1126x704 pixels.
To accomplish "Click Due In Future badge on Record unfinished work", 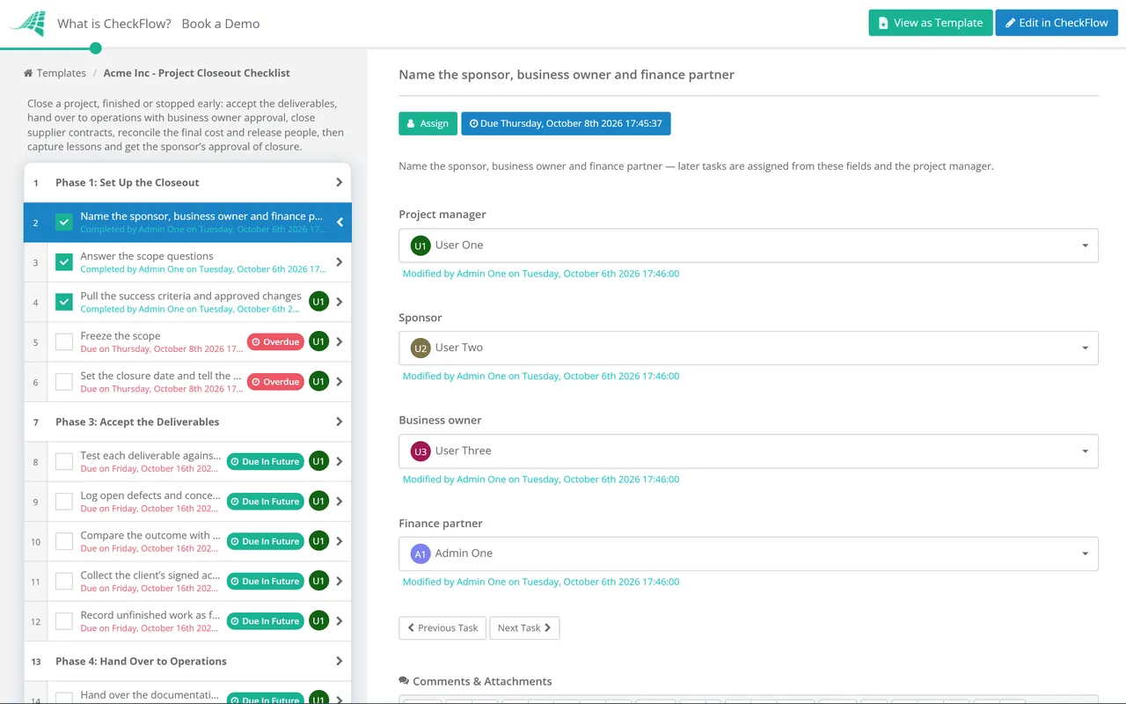I will pyautogui.click(x=265, y=621).
